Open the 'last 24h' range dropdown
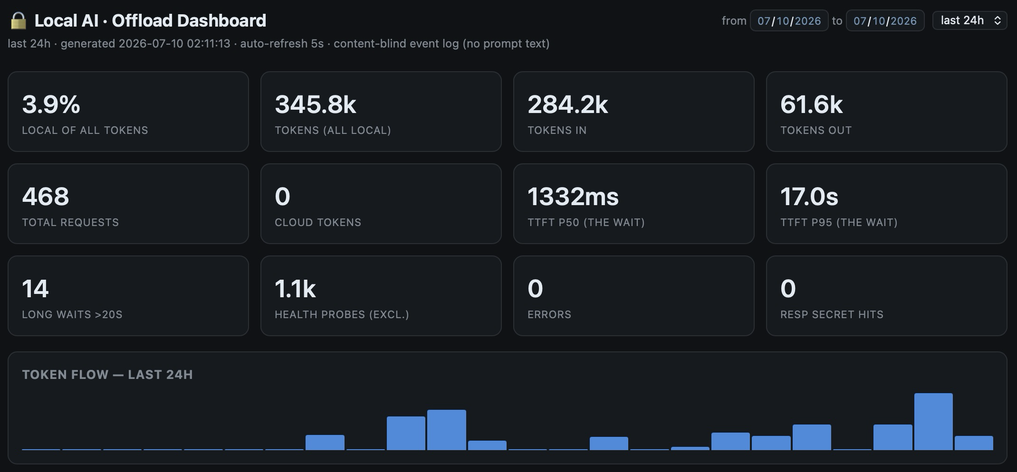Image resolution: width=1017 pixels, height=472 pixels. point(969,20)
